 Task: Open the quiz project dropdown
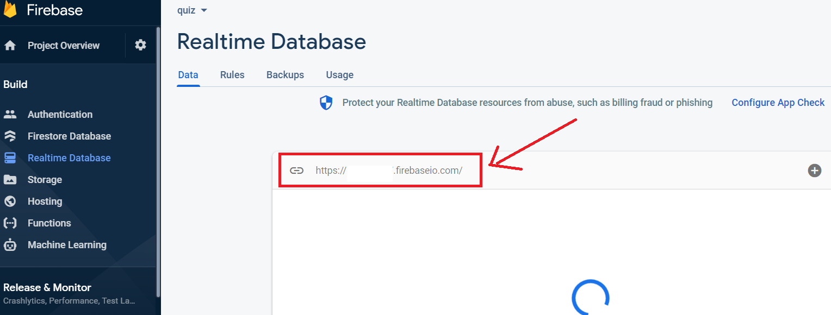(x=192, y=10)
